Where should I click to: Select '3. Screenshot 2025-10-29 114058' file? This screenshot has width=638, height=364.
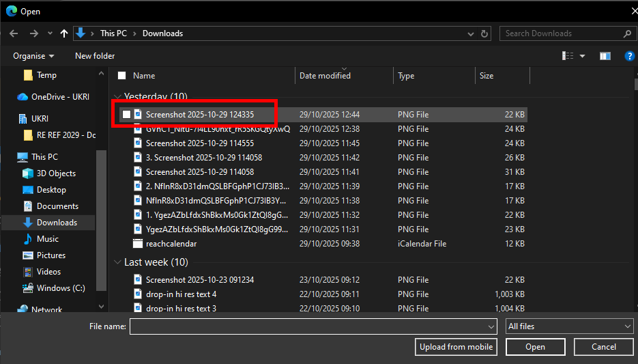tap(204, 158)
